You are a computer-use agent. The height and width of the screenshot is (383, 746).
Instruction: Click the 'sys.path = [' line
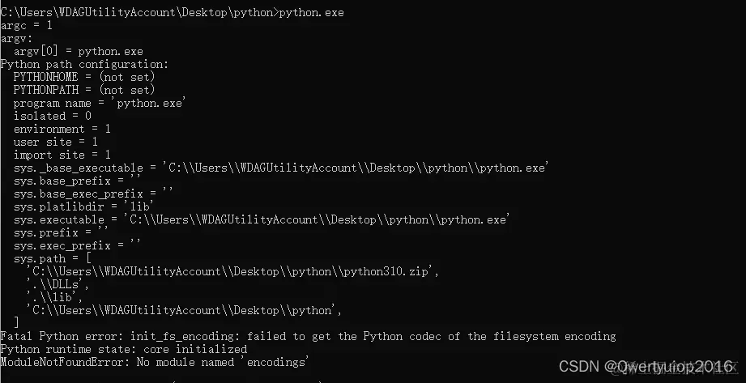53,258
